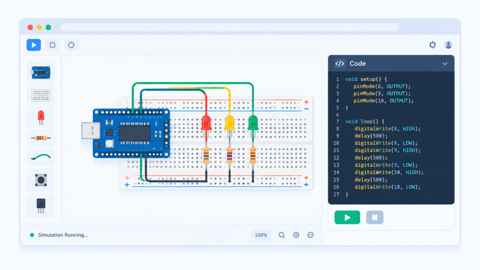Click the blue minus on breadboard top rail
480x270 pixels.
click(x=306, y=109)
